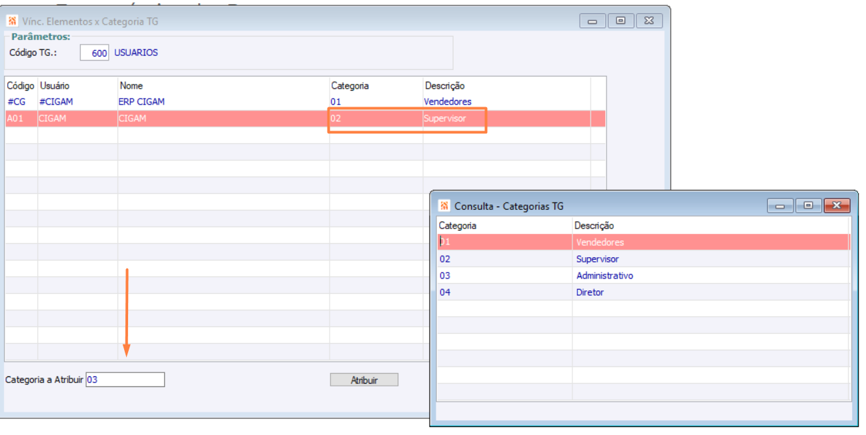Close the Consulta - Categorias TG window

(x=837, y=206)
